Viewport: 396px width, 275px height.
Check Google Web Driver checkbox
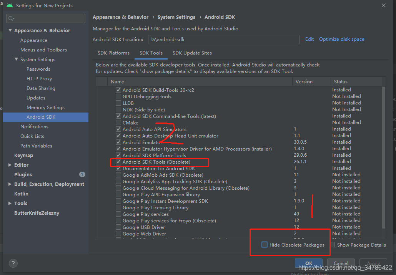[118, 234]
